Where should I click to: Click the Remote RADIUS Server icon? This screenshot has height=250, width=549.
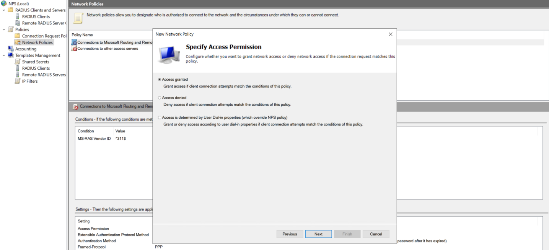(x=17, y=23)
